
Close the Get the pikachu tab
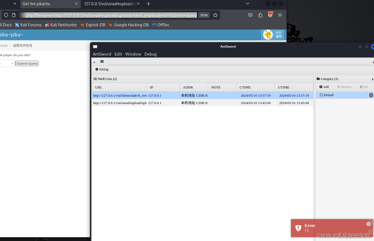click(76, 4)
